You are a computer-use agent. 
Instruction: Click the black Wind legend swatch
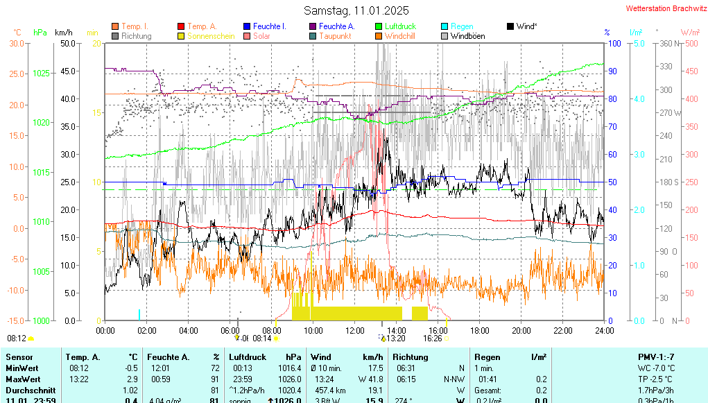[510, 26]
